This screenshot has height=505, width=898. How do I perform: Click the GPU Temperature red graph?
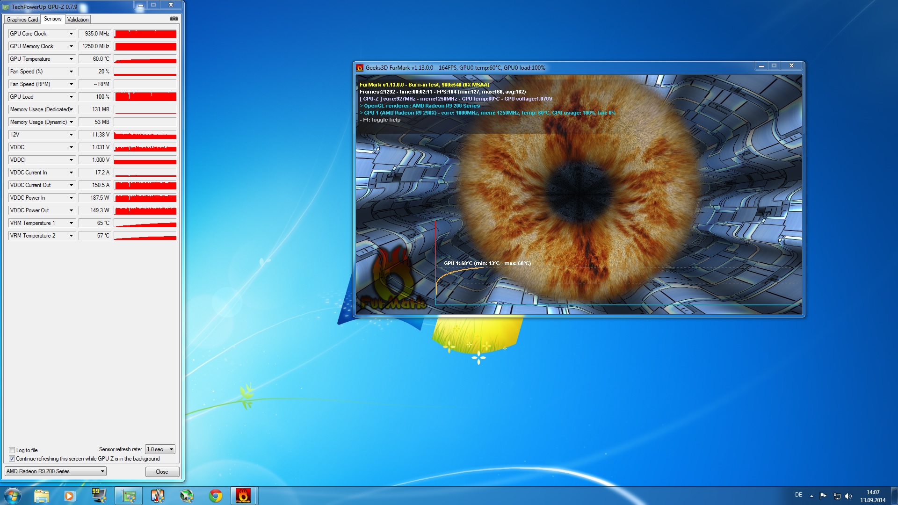pos(145,59)
